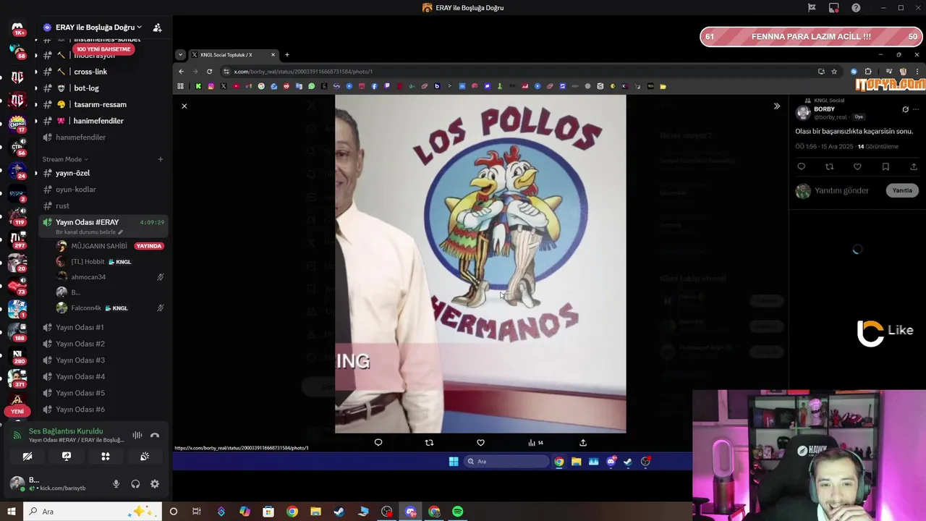
Task: Open Steam from Windows taskbar
Action: [339, 512]
